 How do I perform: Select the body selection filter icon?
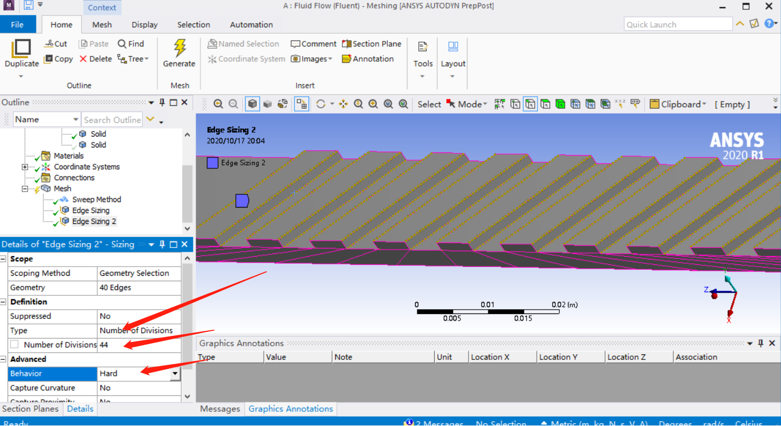point(560,104)
